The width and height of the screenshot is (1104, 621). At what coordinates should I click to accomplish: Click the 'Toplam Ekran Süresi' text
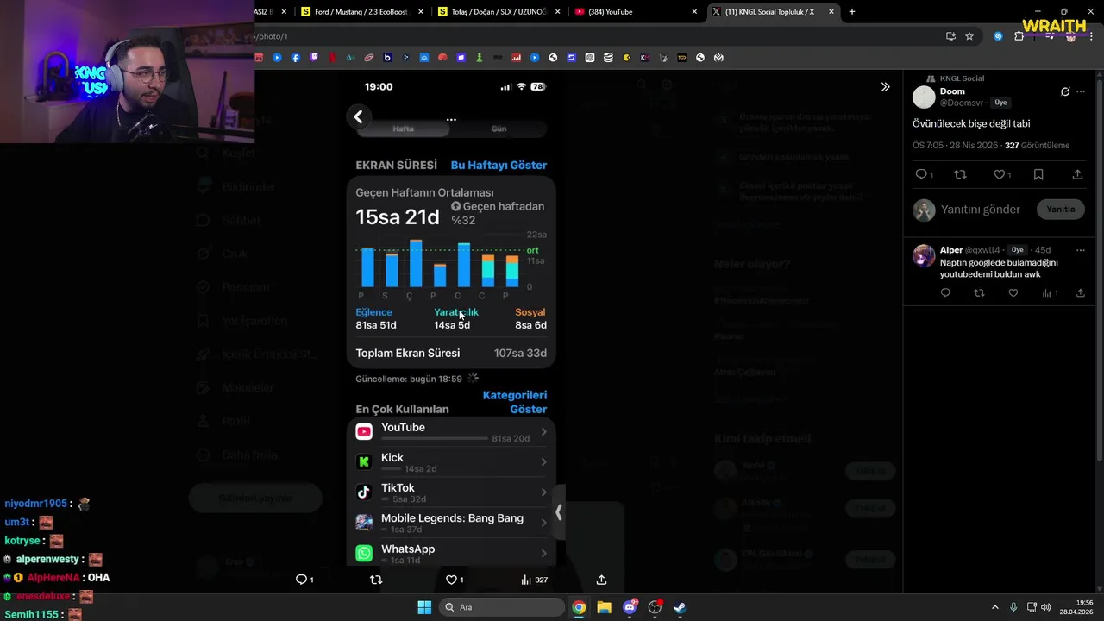(x=408, y=353)
